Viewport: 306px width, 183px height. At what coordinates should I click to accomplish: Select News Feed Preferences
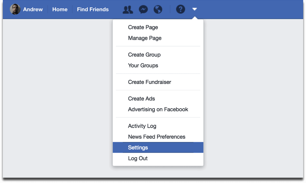click(157, 137)
